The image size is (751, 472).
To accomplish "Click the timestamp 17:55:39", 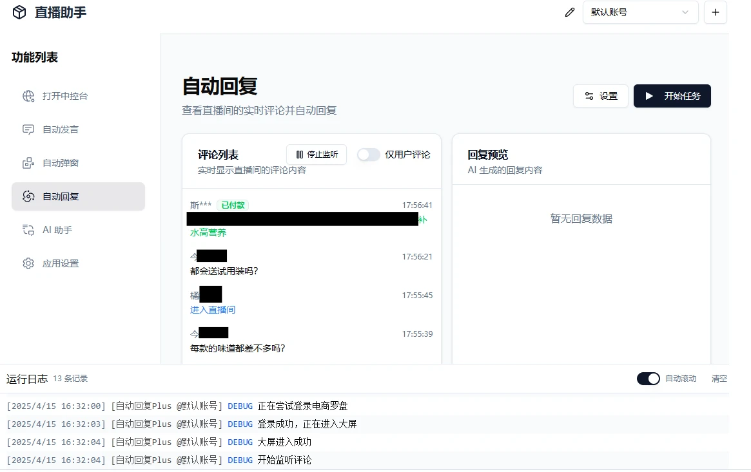I will (x=417, y=334).
